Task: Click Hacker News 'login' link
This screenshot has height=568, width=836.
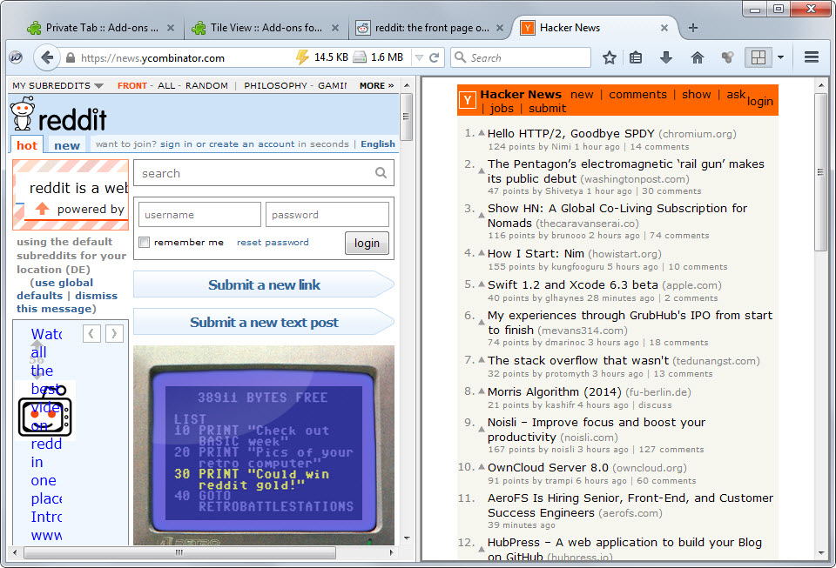Action: click(x=759, y=101)
